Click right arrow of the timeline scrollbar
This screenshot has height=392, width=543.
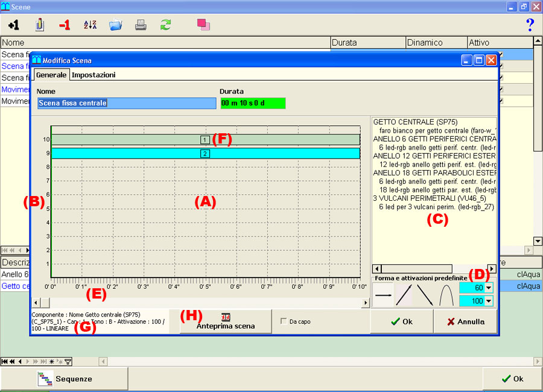[366, 303]
